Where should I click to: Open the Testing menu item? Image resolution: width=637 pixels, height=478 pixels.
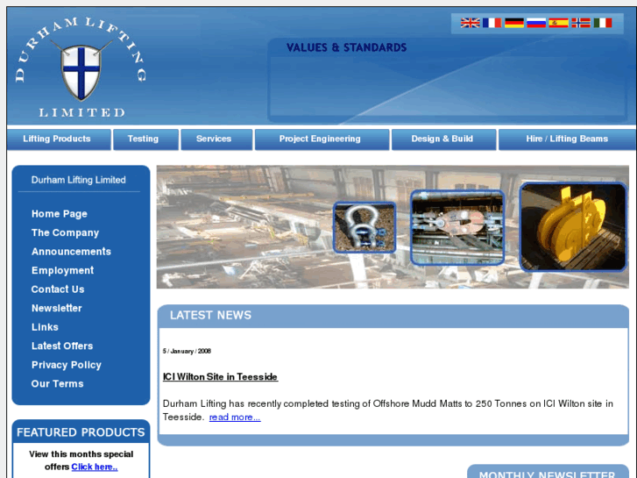point(145,139)
